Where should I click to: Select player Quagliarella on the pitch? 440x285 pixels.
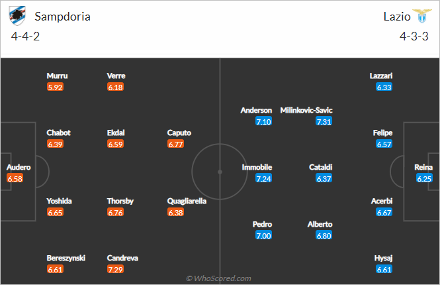pos(188,201)
